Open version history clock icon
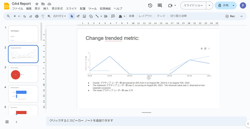Image resolution: width=250 pixels, height=129 pixels. click(150, 5)
